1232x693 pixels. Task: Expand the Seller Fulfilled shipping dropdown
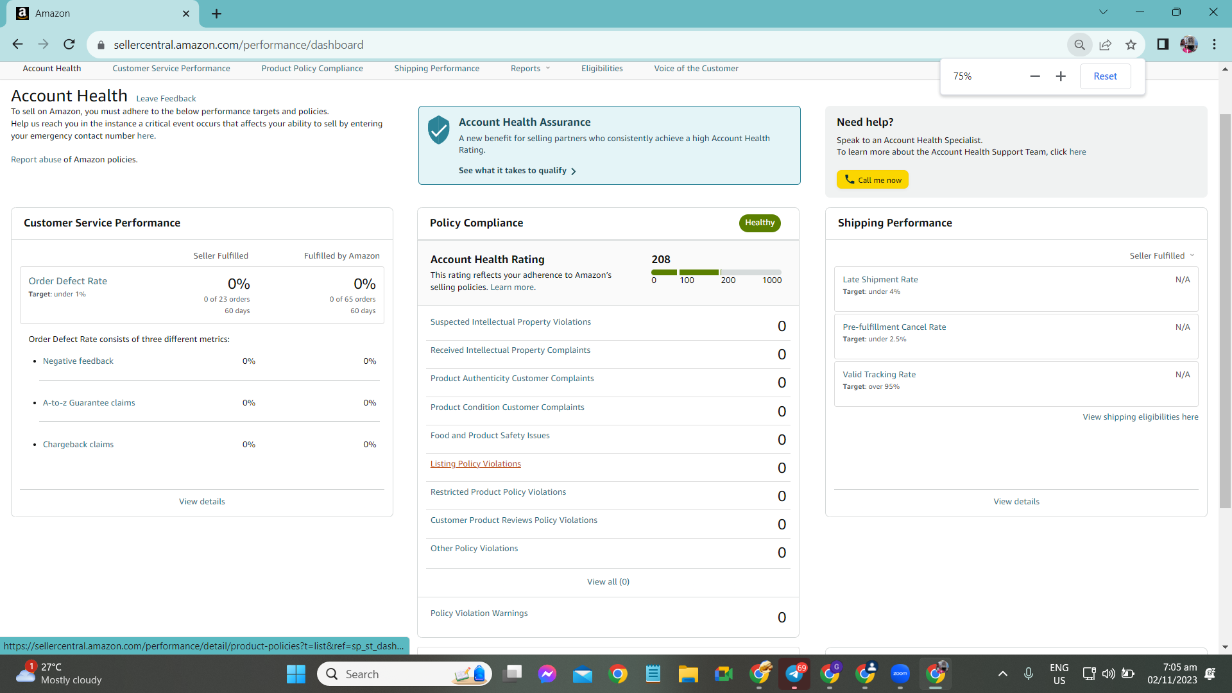tap(1162, 256)
